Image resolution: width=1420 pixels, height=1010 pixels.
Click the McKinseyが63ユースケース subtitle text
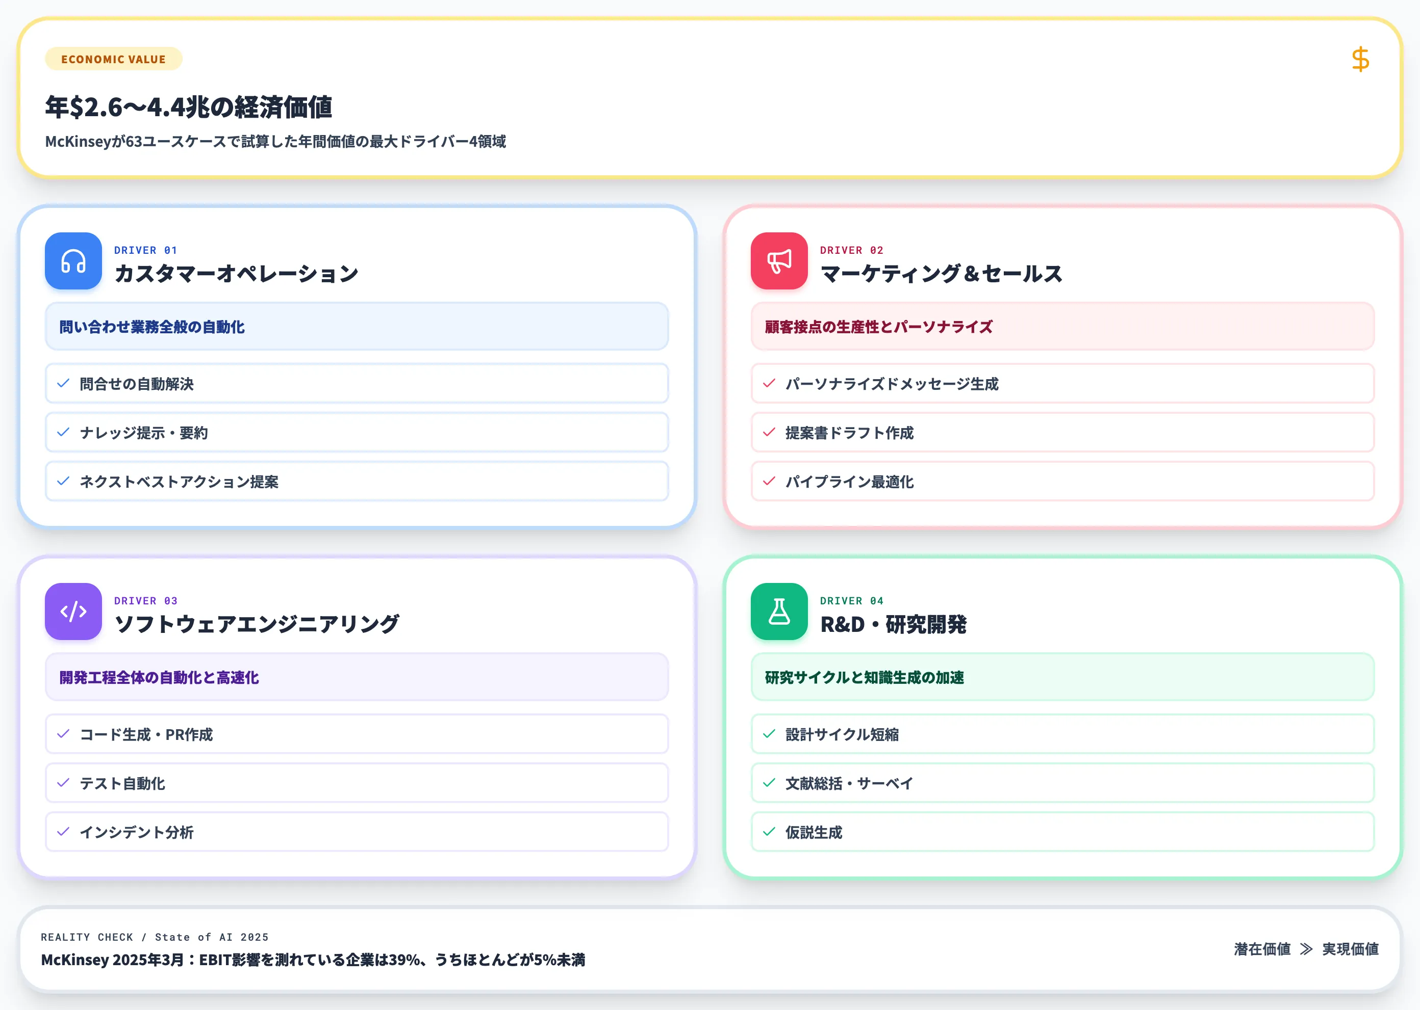(x=275, y=142)
